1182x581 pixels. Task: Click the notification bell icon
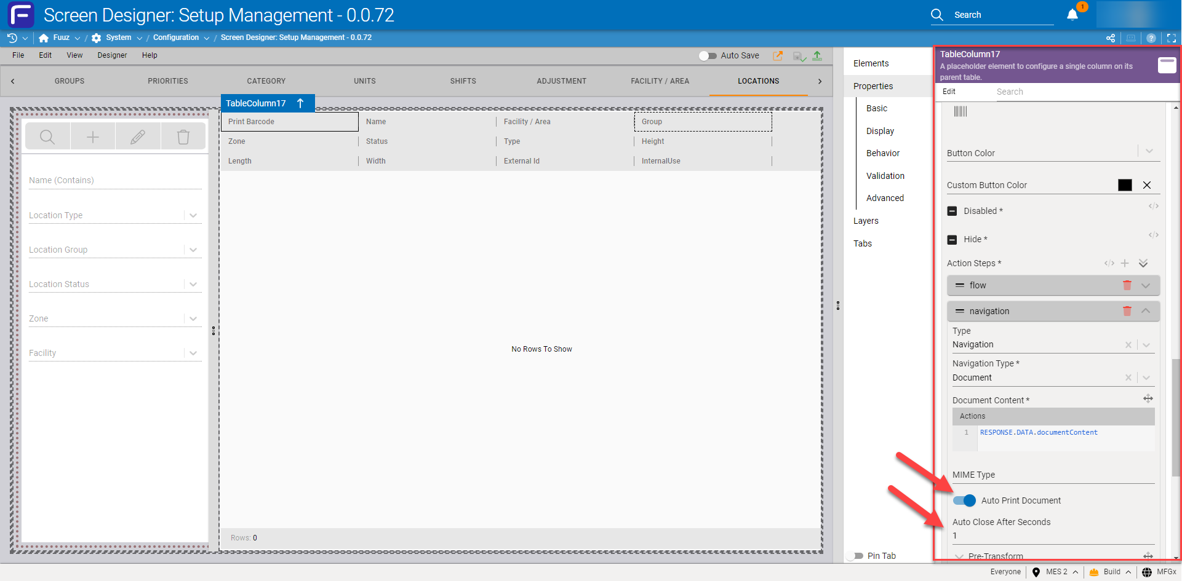[1072, 15]
